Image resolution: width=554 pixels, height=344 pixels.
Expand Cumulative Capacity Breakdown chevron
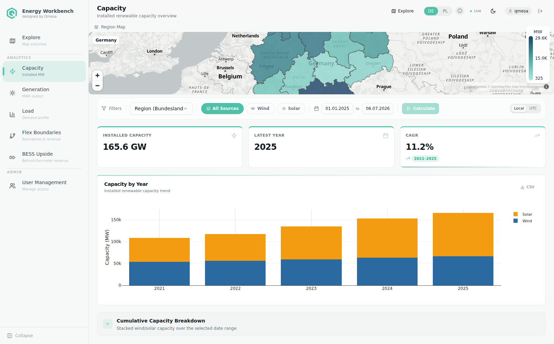tap(108, 324)
